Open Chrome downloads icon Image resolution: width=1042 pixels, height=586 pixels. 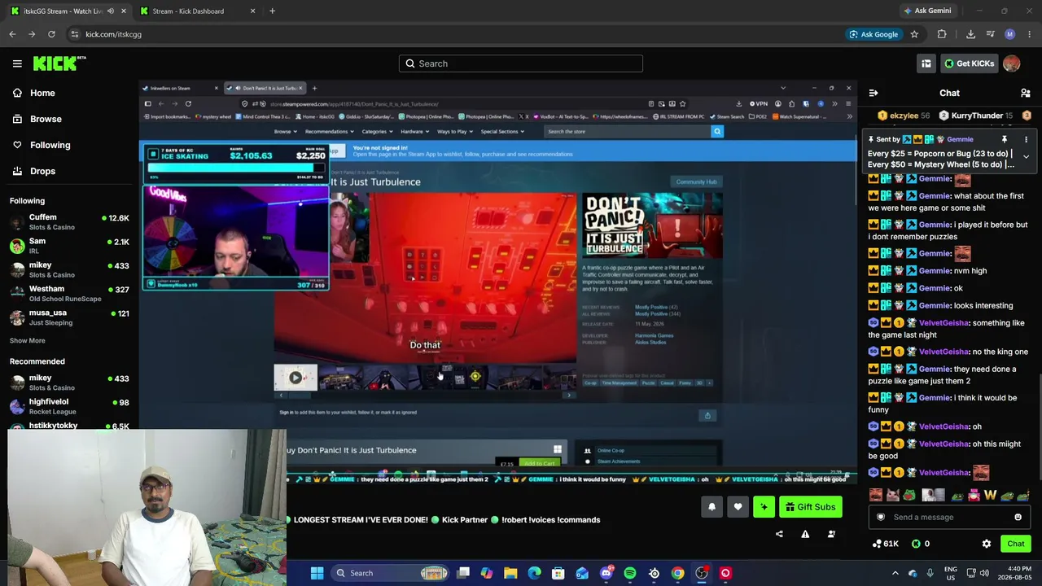tap(970, 34)
